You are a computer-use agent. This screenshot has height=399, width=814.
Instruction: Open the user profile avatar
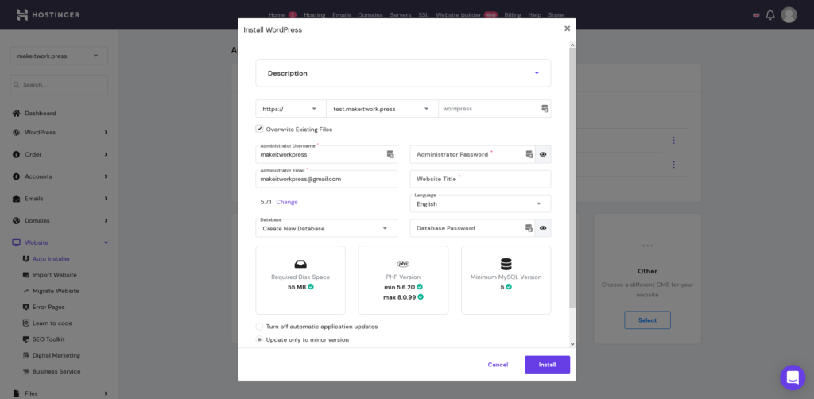pyautogui.click(x=789, y=15)
